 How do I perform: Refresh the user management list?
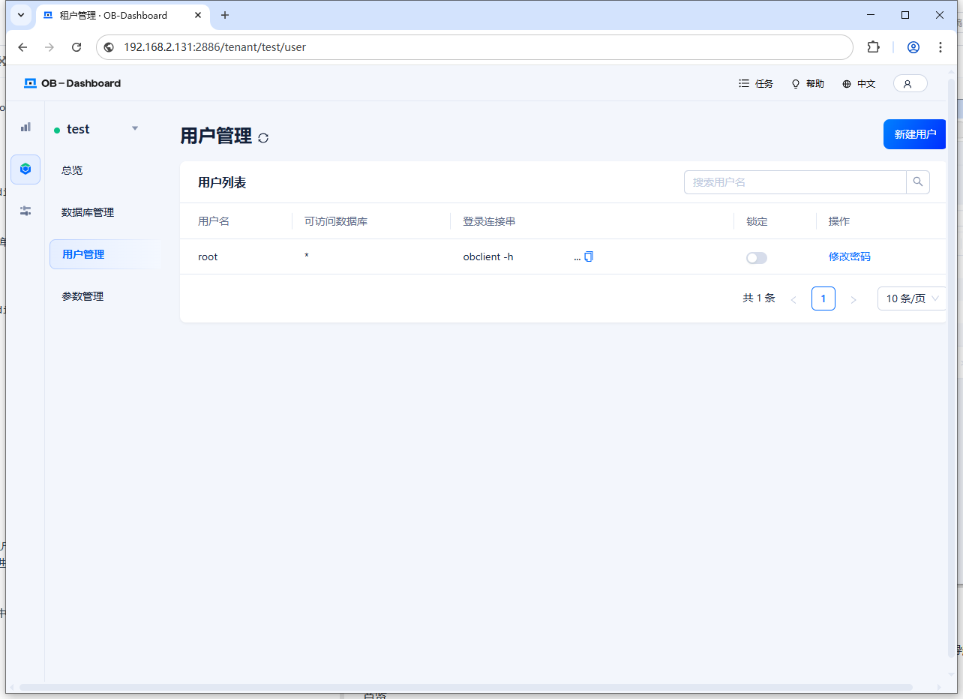(x=263, y=138)
